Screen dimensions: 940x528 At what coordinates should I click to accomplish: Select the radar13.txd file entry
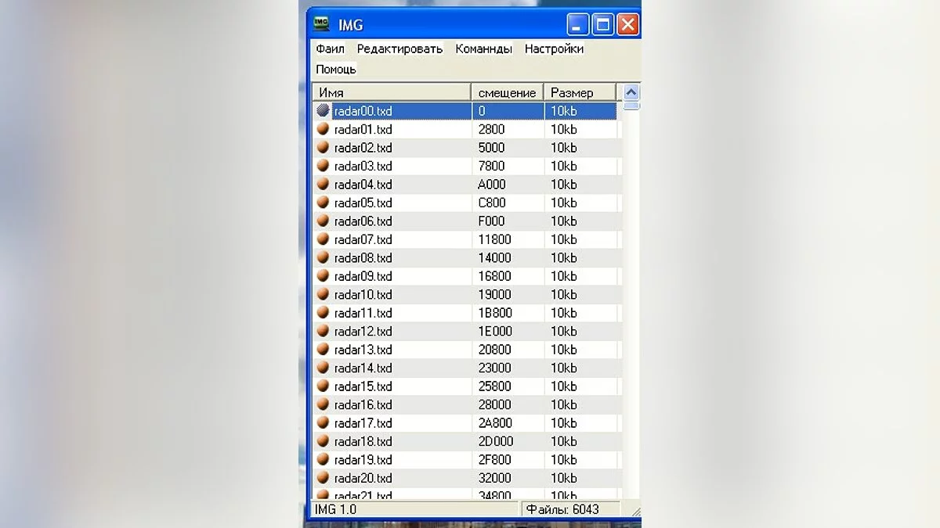[363, 350]
